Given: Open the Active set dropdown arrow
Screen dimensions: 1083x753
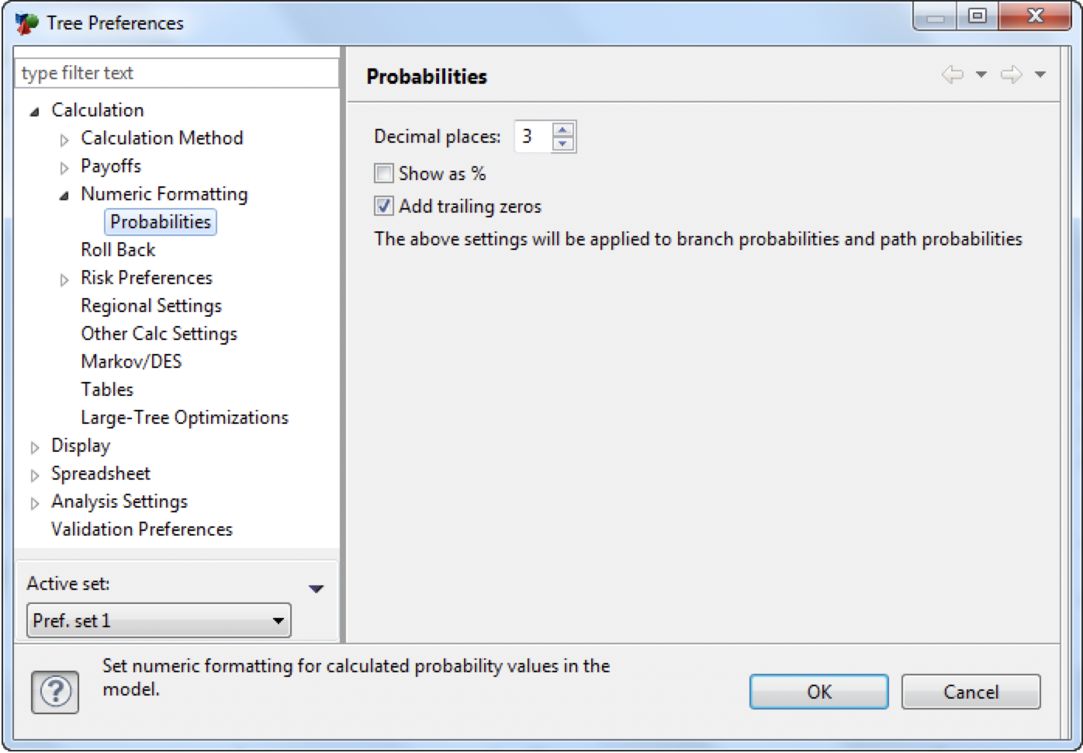Looking at the screenshot, I should pos(315,588).
